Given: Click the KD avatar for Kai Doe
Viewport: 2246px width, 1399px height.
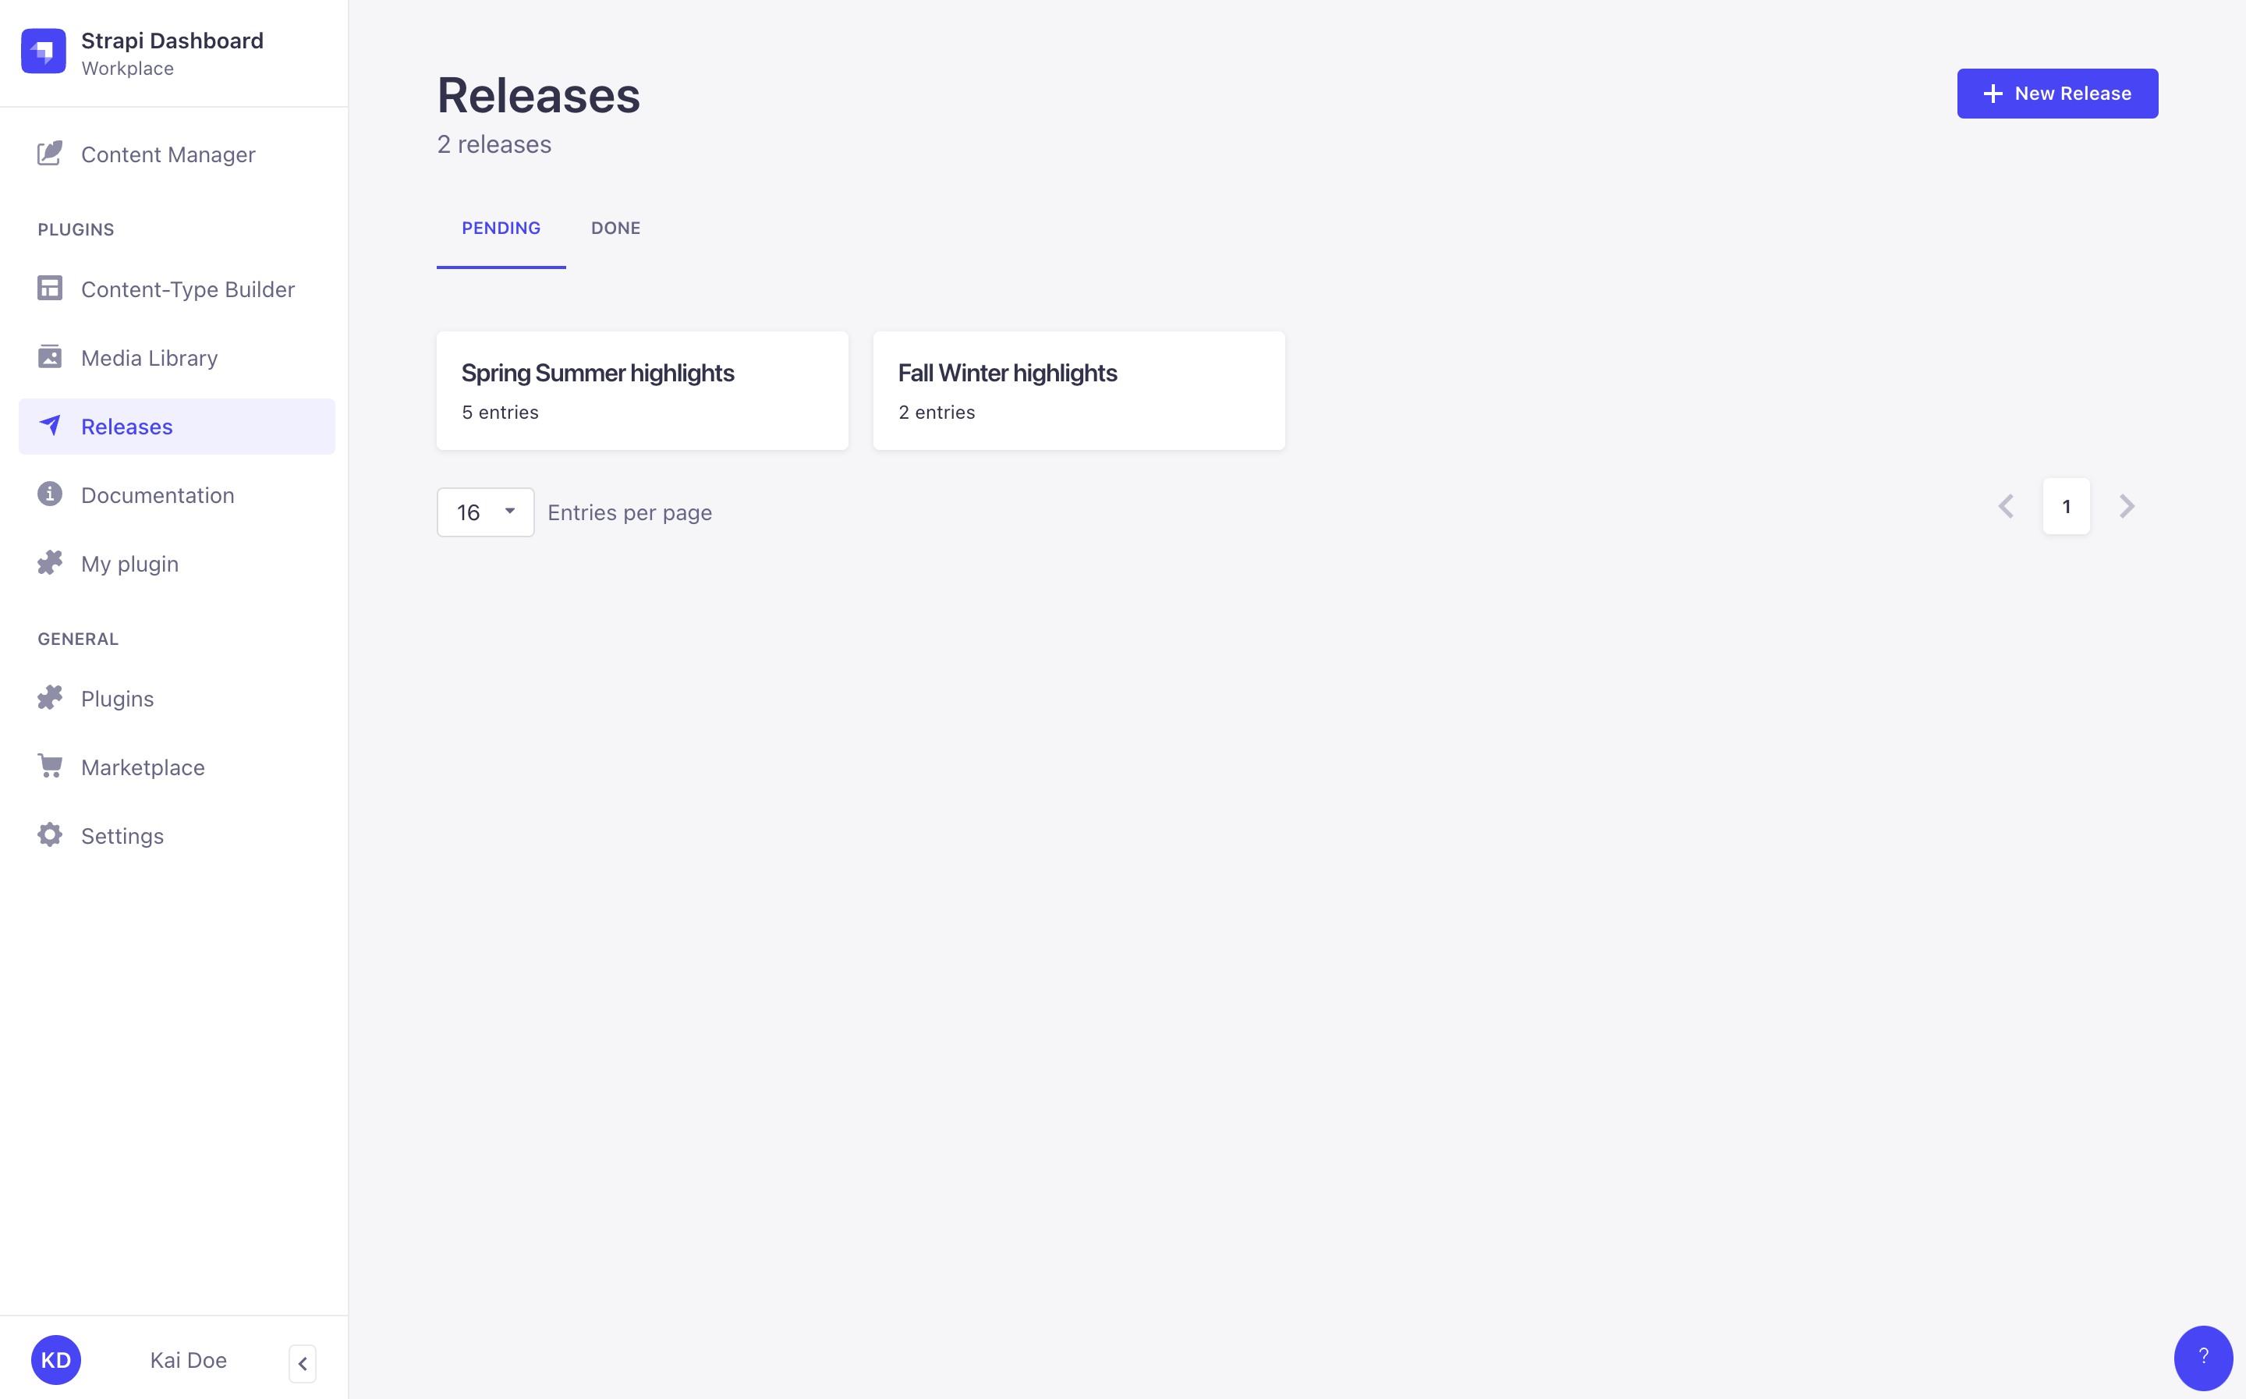Looking at the screenshot, I should click(x=55, y=1359).
